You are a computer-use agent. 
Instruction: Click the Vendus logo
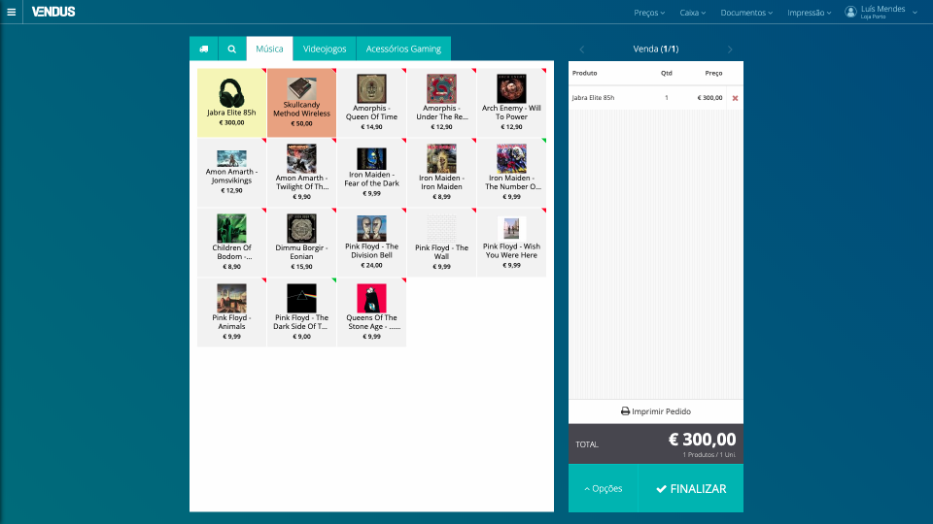point(52,12)
